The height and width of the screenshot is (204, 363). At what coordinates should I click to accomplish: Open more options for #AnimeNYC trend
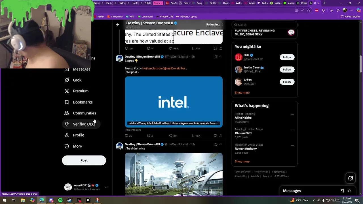[x=293, y=130]
